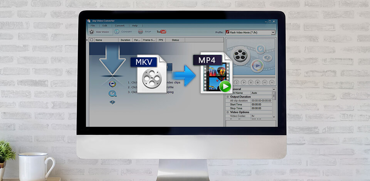Open the Convert menu
The height and width of the screenshot is (181, 370).
(x=119, y=25)
